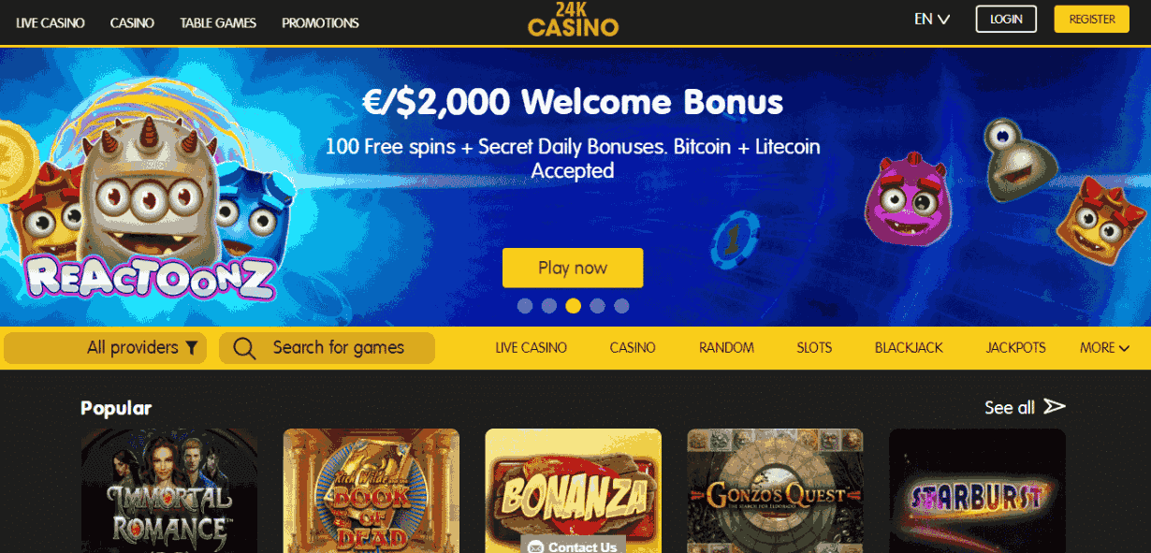Open the Book of Dead game thumbnail
This screenshot has width=1151, height=553.
point(372,490)
